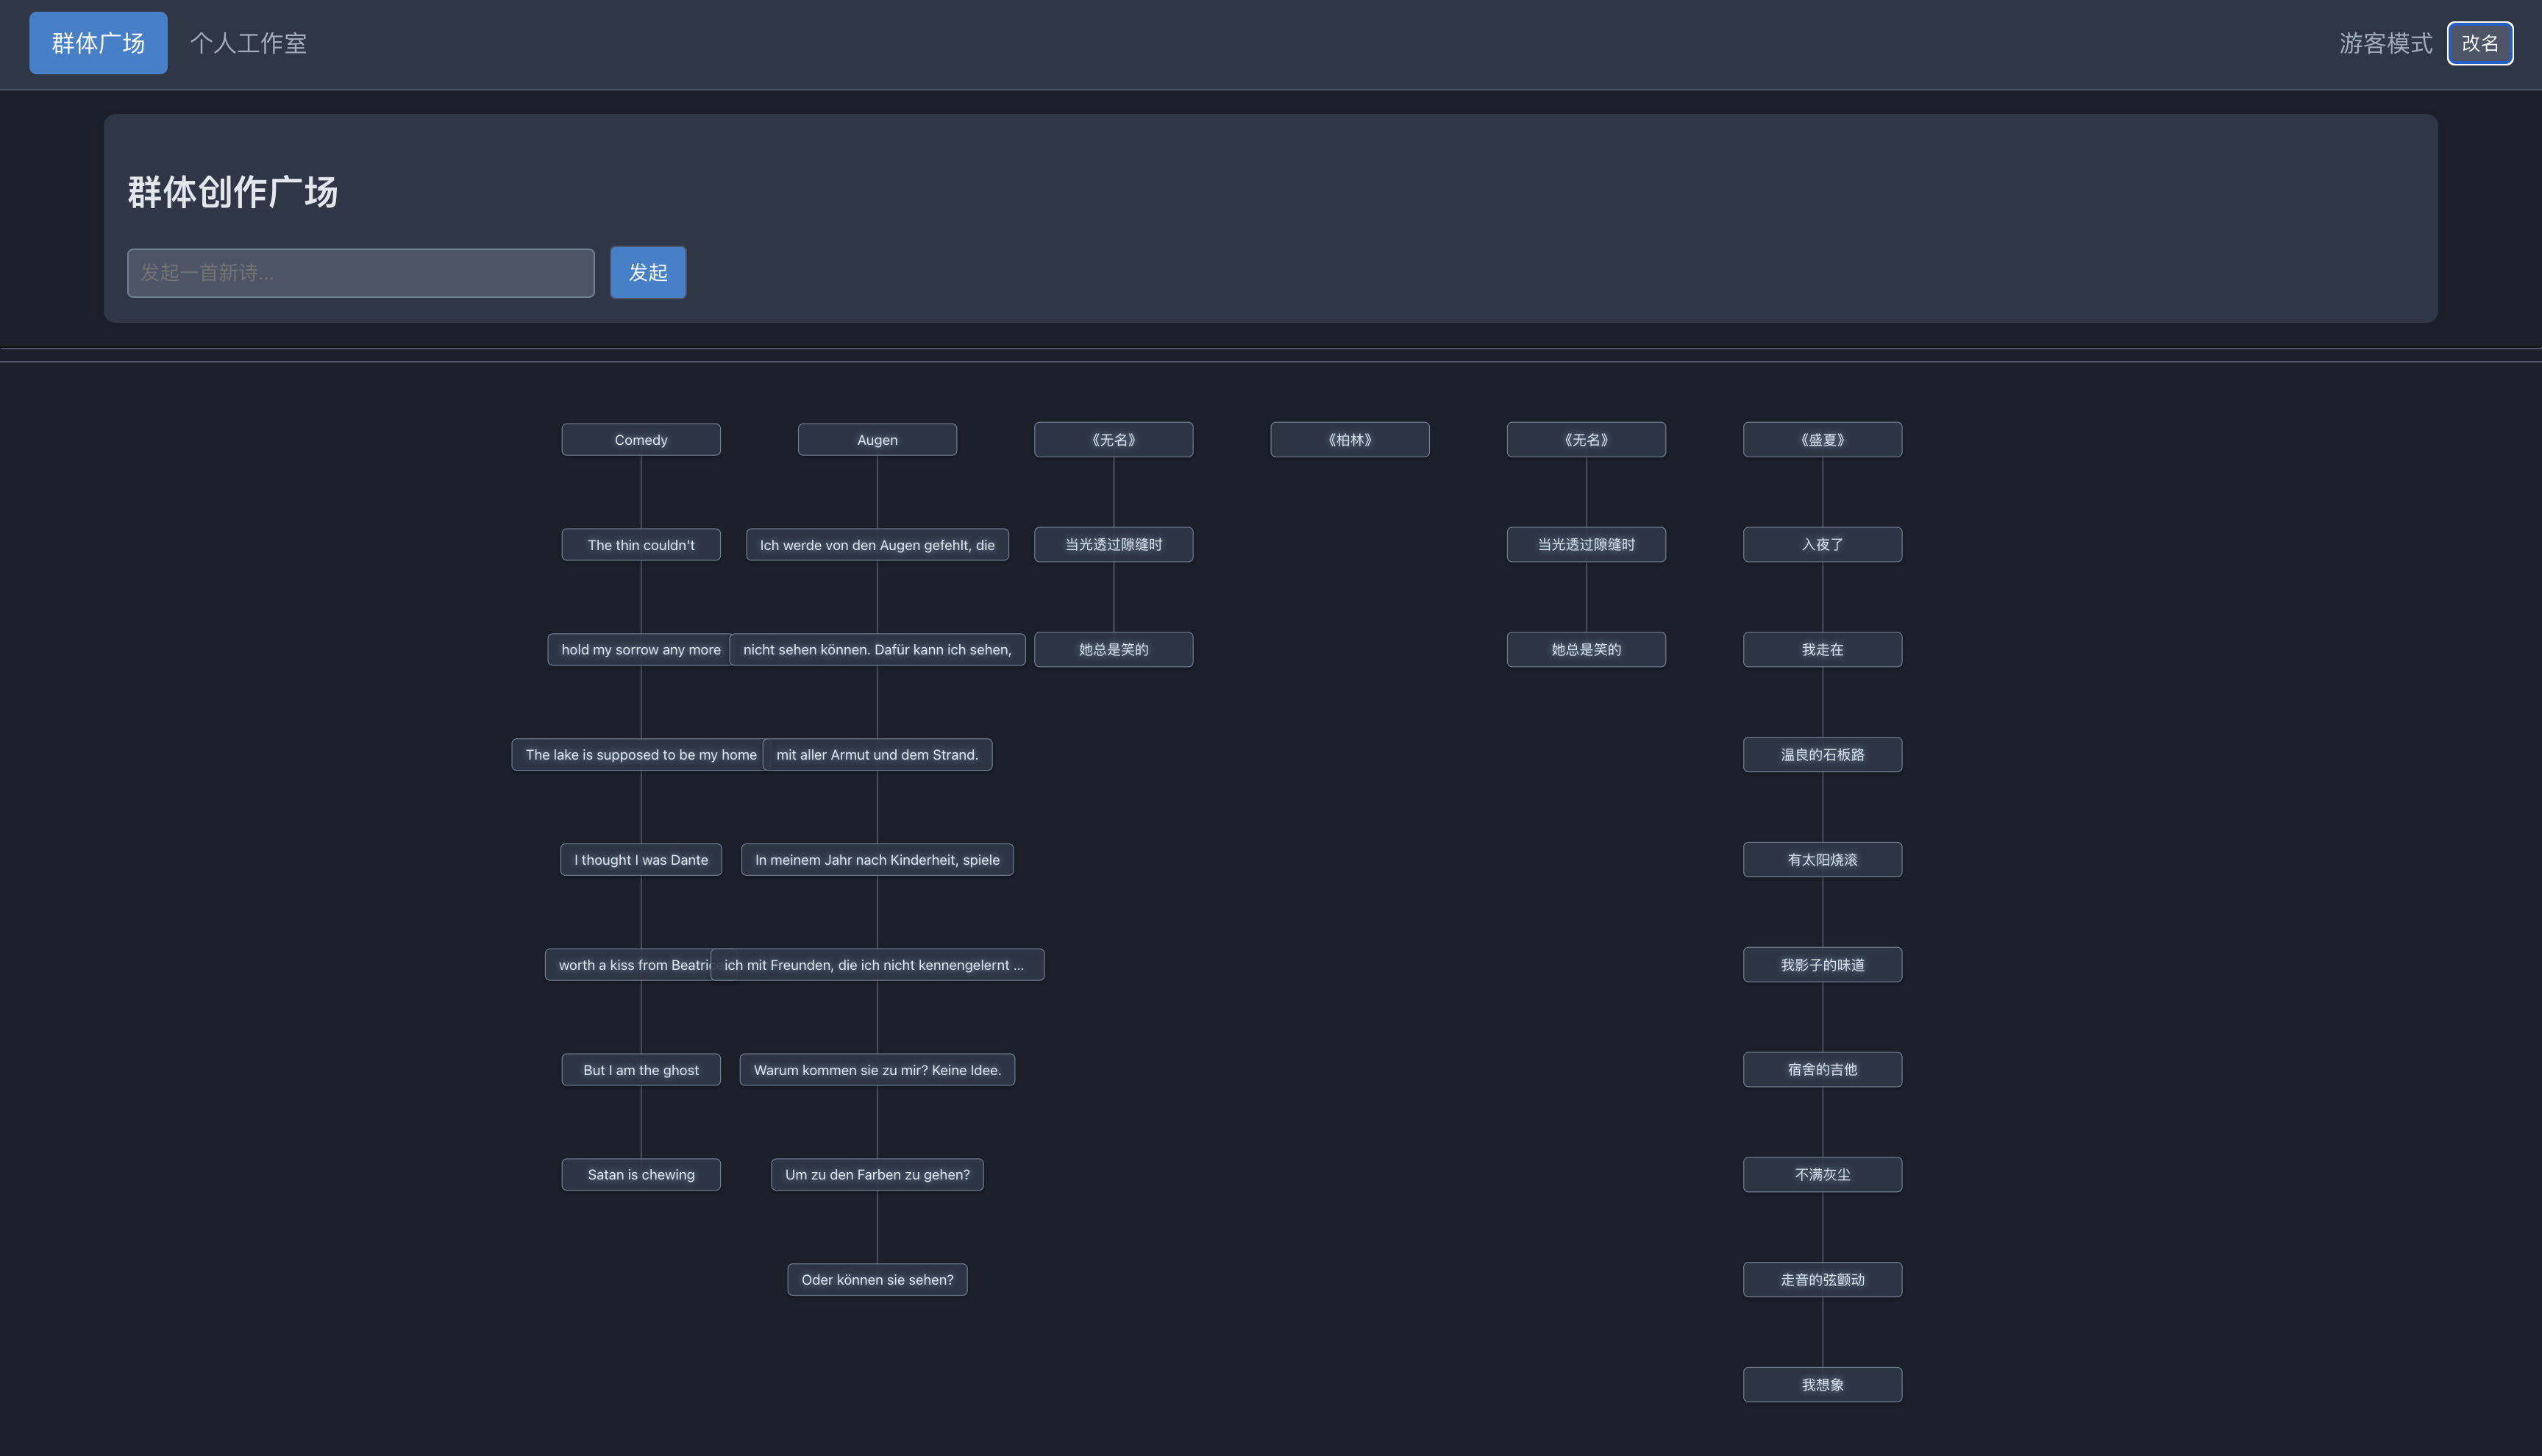This screenshot has width=2542, height=1456.
Task: Select the 《盛夏》 poem title node
Action: [1822, 439]
